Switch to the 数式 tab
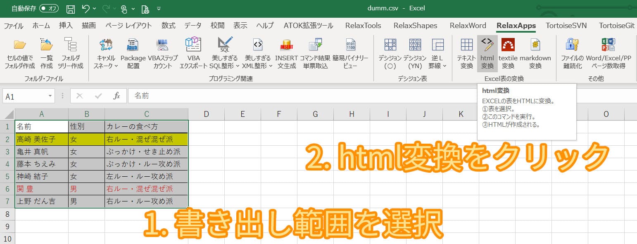Viewport: 637px width, 244px height. coord(169,26)
